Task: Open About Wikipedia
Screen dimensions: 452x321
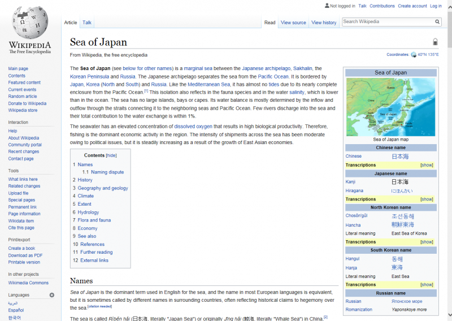Action: (24, 138)
